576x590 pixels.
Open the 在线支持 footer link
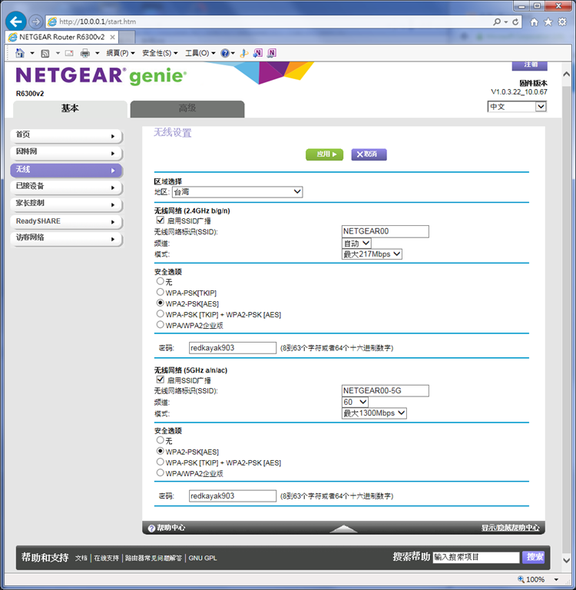click(107, 558)
